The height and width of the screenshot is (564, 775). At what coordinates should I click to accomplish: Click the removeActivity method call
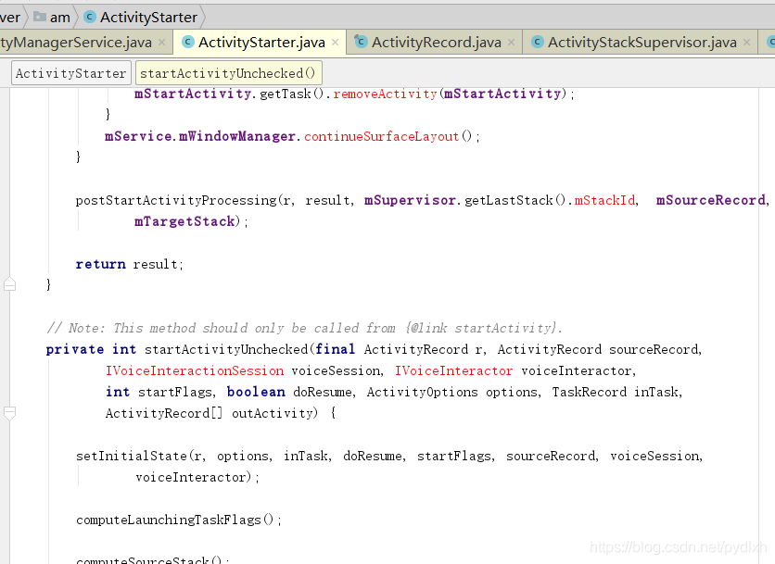[385, 94]
